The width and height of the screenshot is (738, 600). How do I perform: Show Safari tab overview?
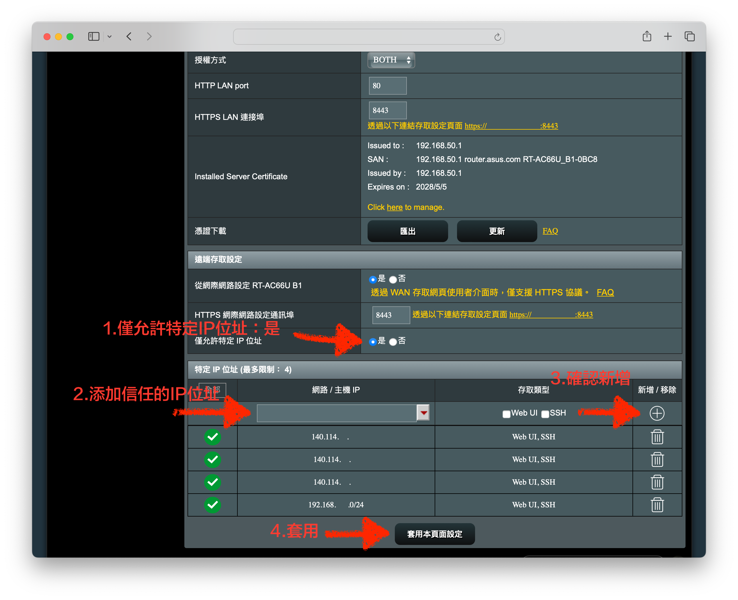coord(689,36)
